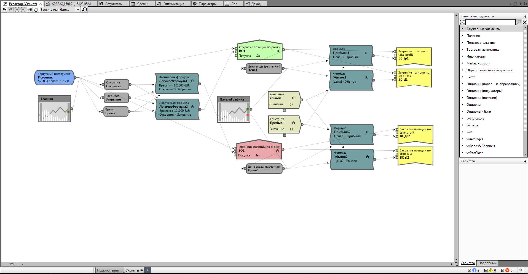Image resolution: width=528 pixels, height=274 pixels.
Task: Switch to the Свойства bottom tab
Action: click(468, 263)
